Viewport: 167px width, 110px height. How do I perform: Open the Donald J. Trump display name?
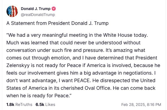coord(36,9)
